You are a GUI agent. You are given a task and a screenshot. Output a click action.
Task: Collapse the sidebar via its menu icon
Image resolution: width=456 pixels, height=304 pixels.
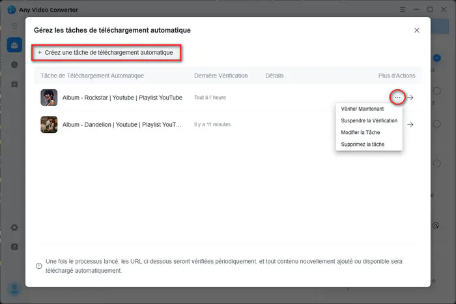(x=14, y=27)
